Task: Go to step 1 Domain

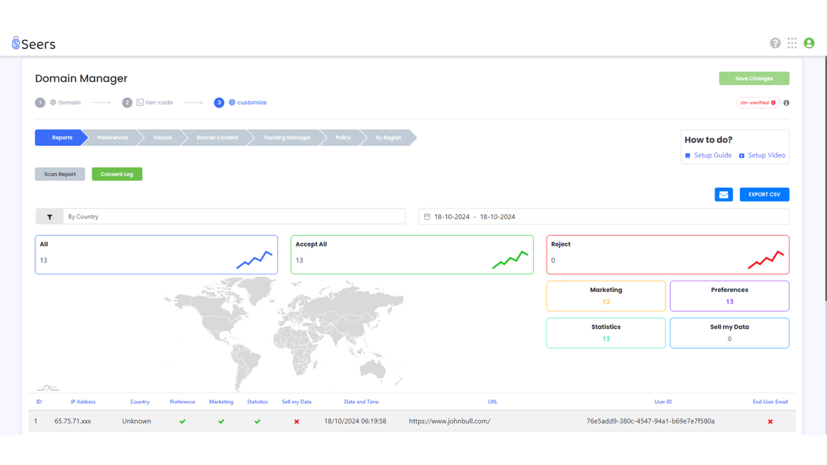Action: pos(58,103)
